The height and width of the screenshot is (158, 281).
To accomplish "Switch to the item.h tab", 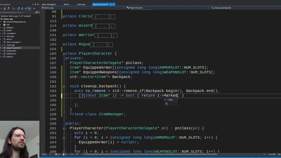I will coord(66,4).
